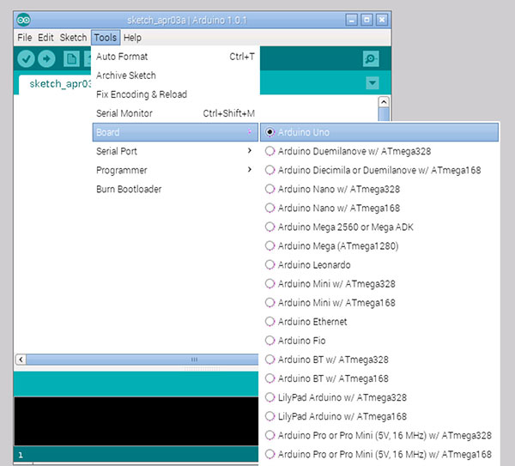Expand the Serial Port submenu
Screen dimensions: 515x466
[x=175, y=151]
